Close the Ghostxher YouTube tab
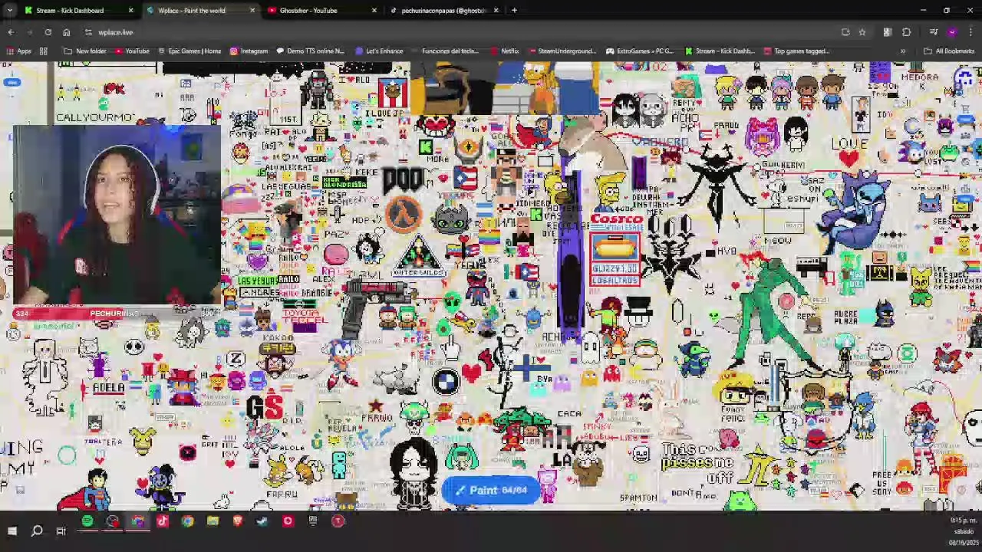This screenshot has width=982, height=552. [x=374, y=10]
